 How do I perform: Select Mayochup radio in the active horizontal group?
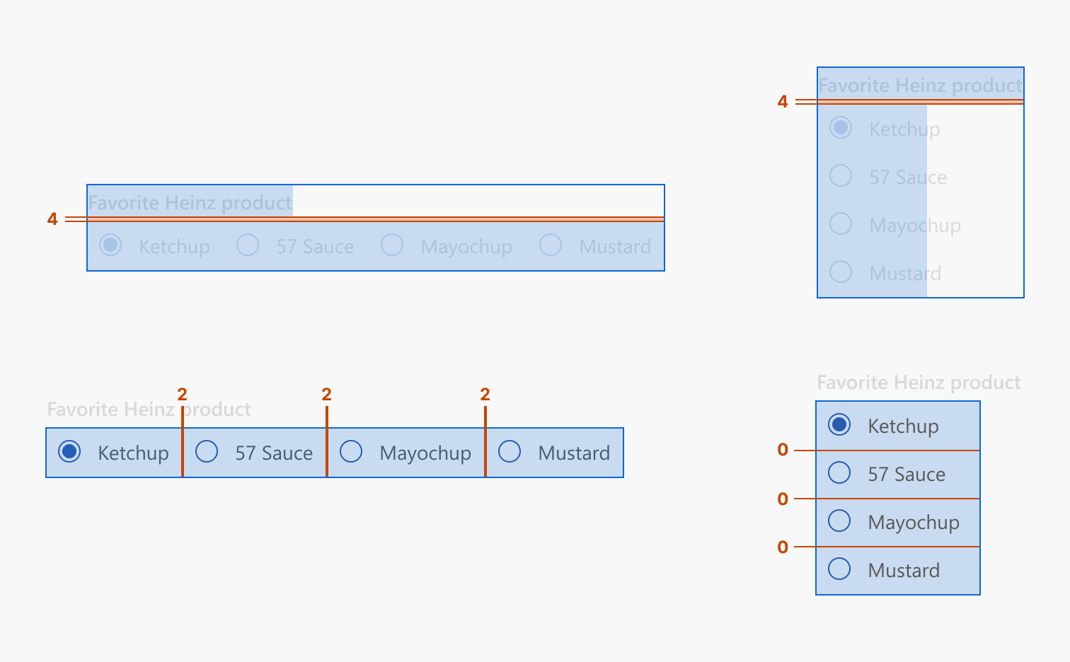[x=351, y=451]
